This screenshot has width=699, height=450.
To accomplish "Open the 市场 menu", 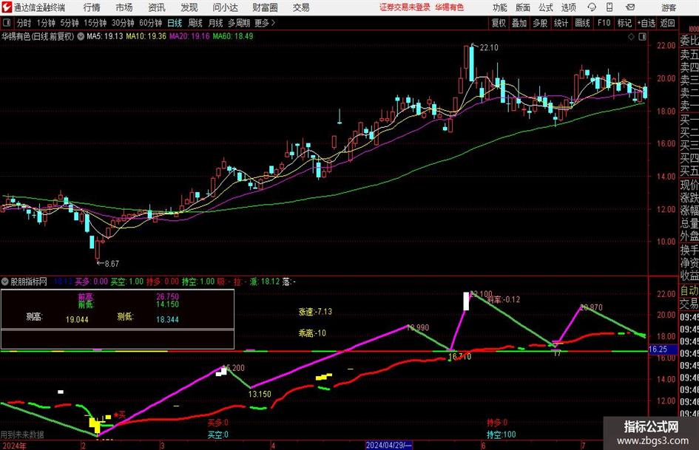I will [x=124, y=7].
